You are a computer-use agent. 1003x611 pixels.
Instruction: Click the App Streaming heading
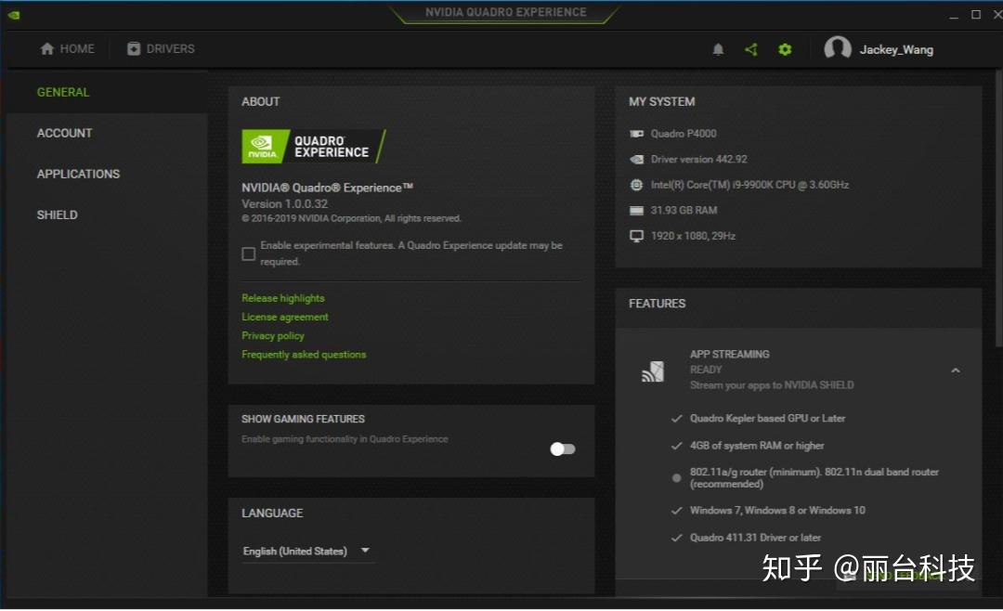point(729,355)
